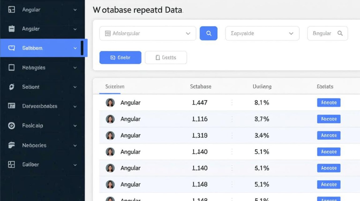Open the "Satbbem" sidebar item
Screen dimensions: 360x201
(x=33, y=48)
